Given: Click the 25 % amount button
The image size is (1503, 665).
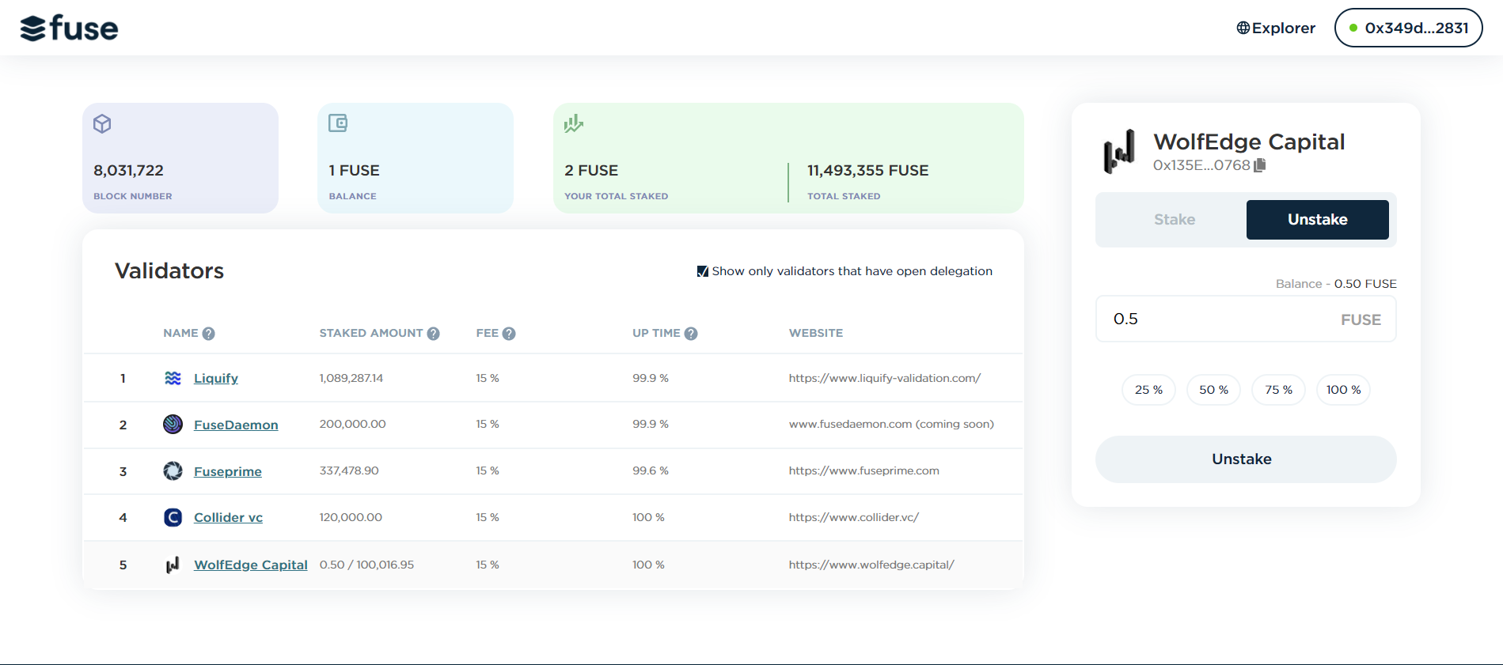Looking at the screenshot, I should 1148,390.
